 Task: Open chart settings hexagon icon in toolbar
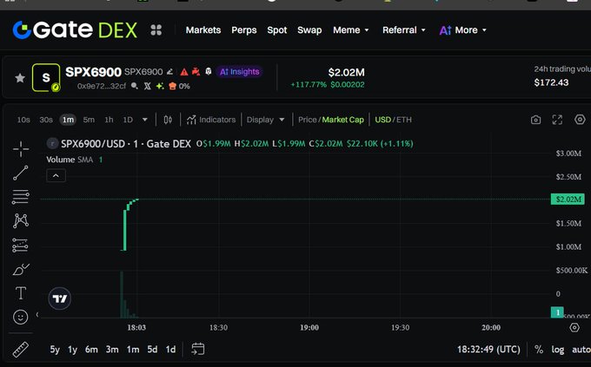[x=580, y=120]
